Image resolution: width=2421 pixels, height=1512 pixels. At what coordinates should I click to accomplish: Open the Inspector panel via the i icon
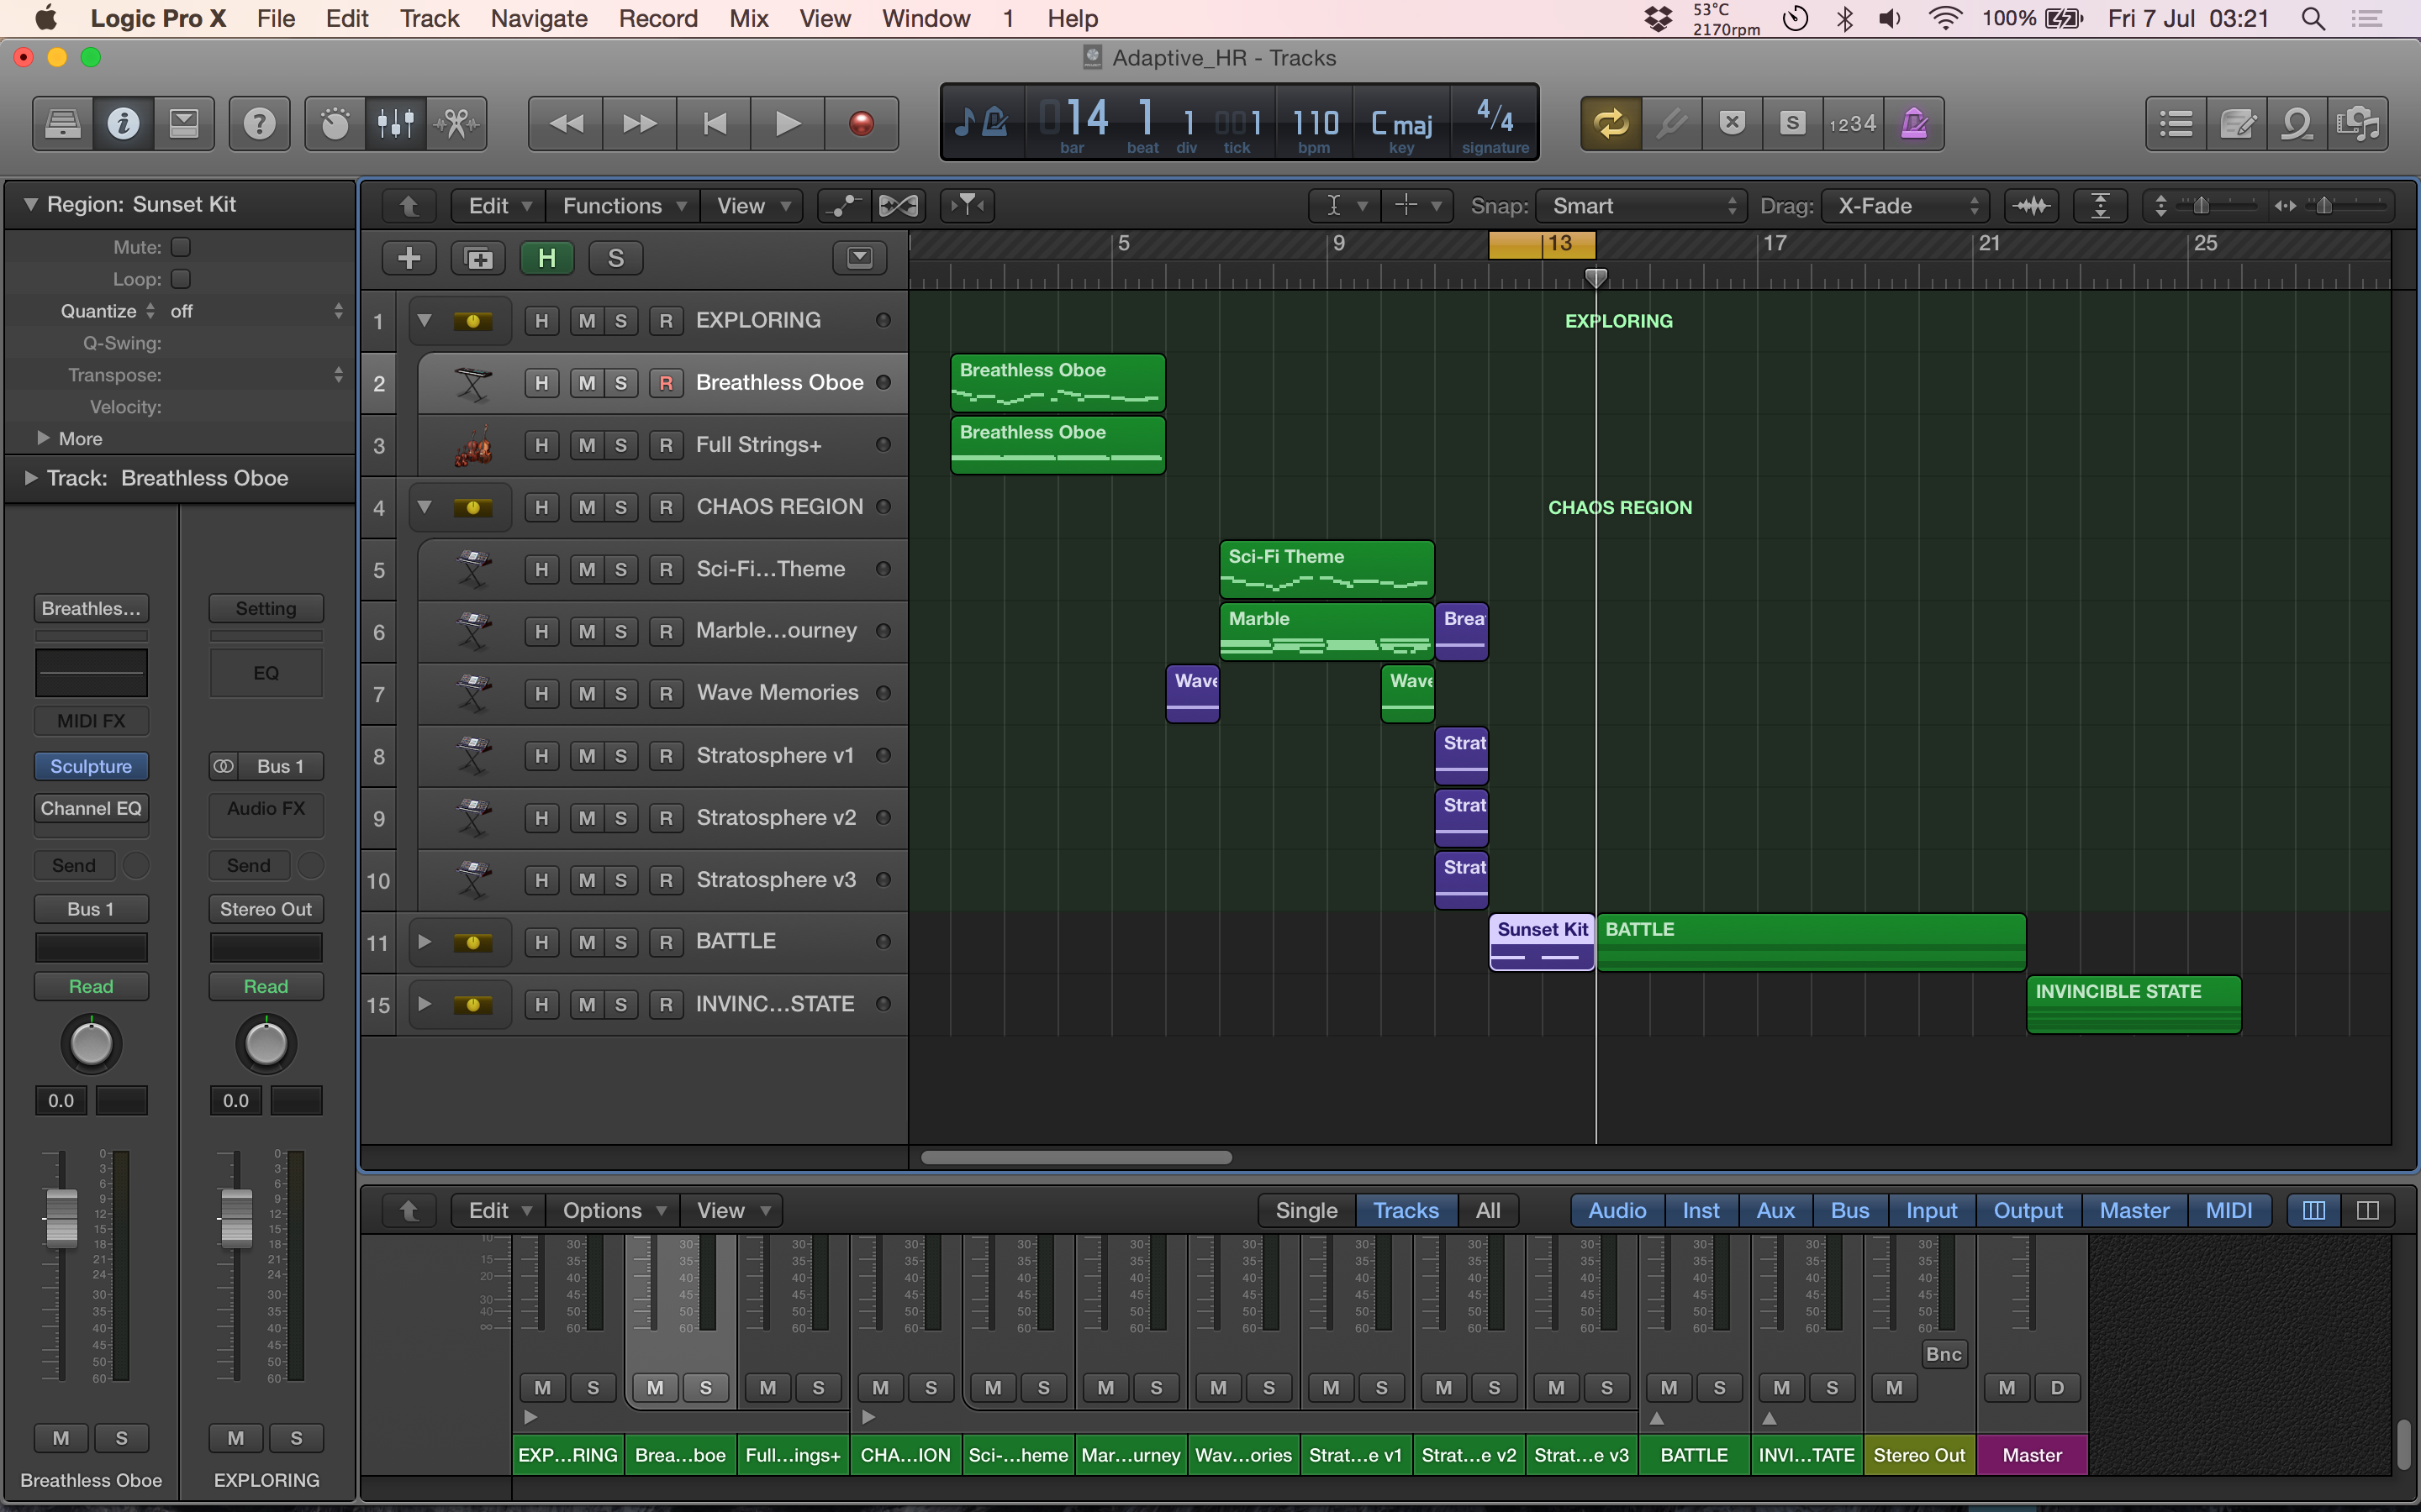[123, 123]
